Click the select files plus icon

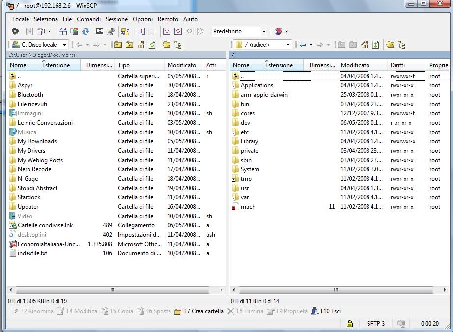click(141, 31)
